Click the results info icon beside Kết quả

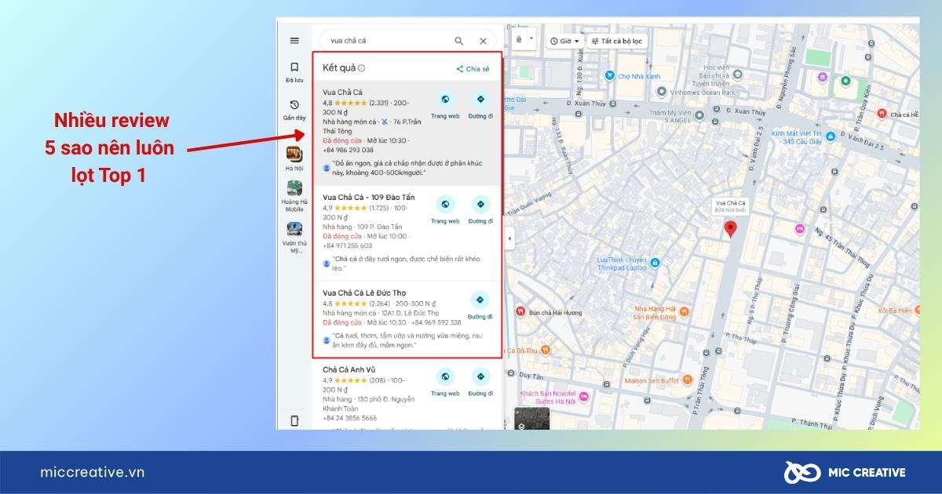[360, 67]
